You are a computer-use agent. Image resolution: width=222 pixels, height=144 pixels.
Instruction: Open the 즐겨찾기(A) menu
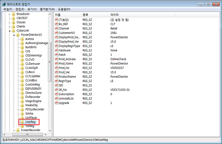(x=47, y=9)
